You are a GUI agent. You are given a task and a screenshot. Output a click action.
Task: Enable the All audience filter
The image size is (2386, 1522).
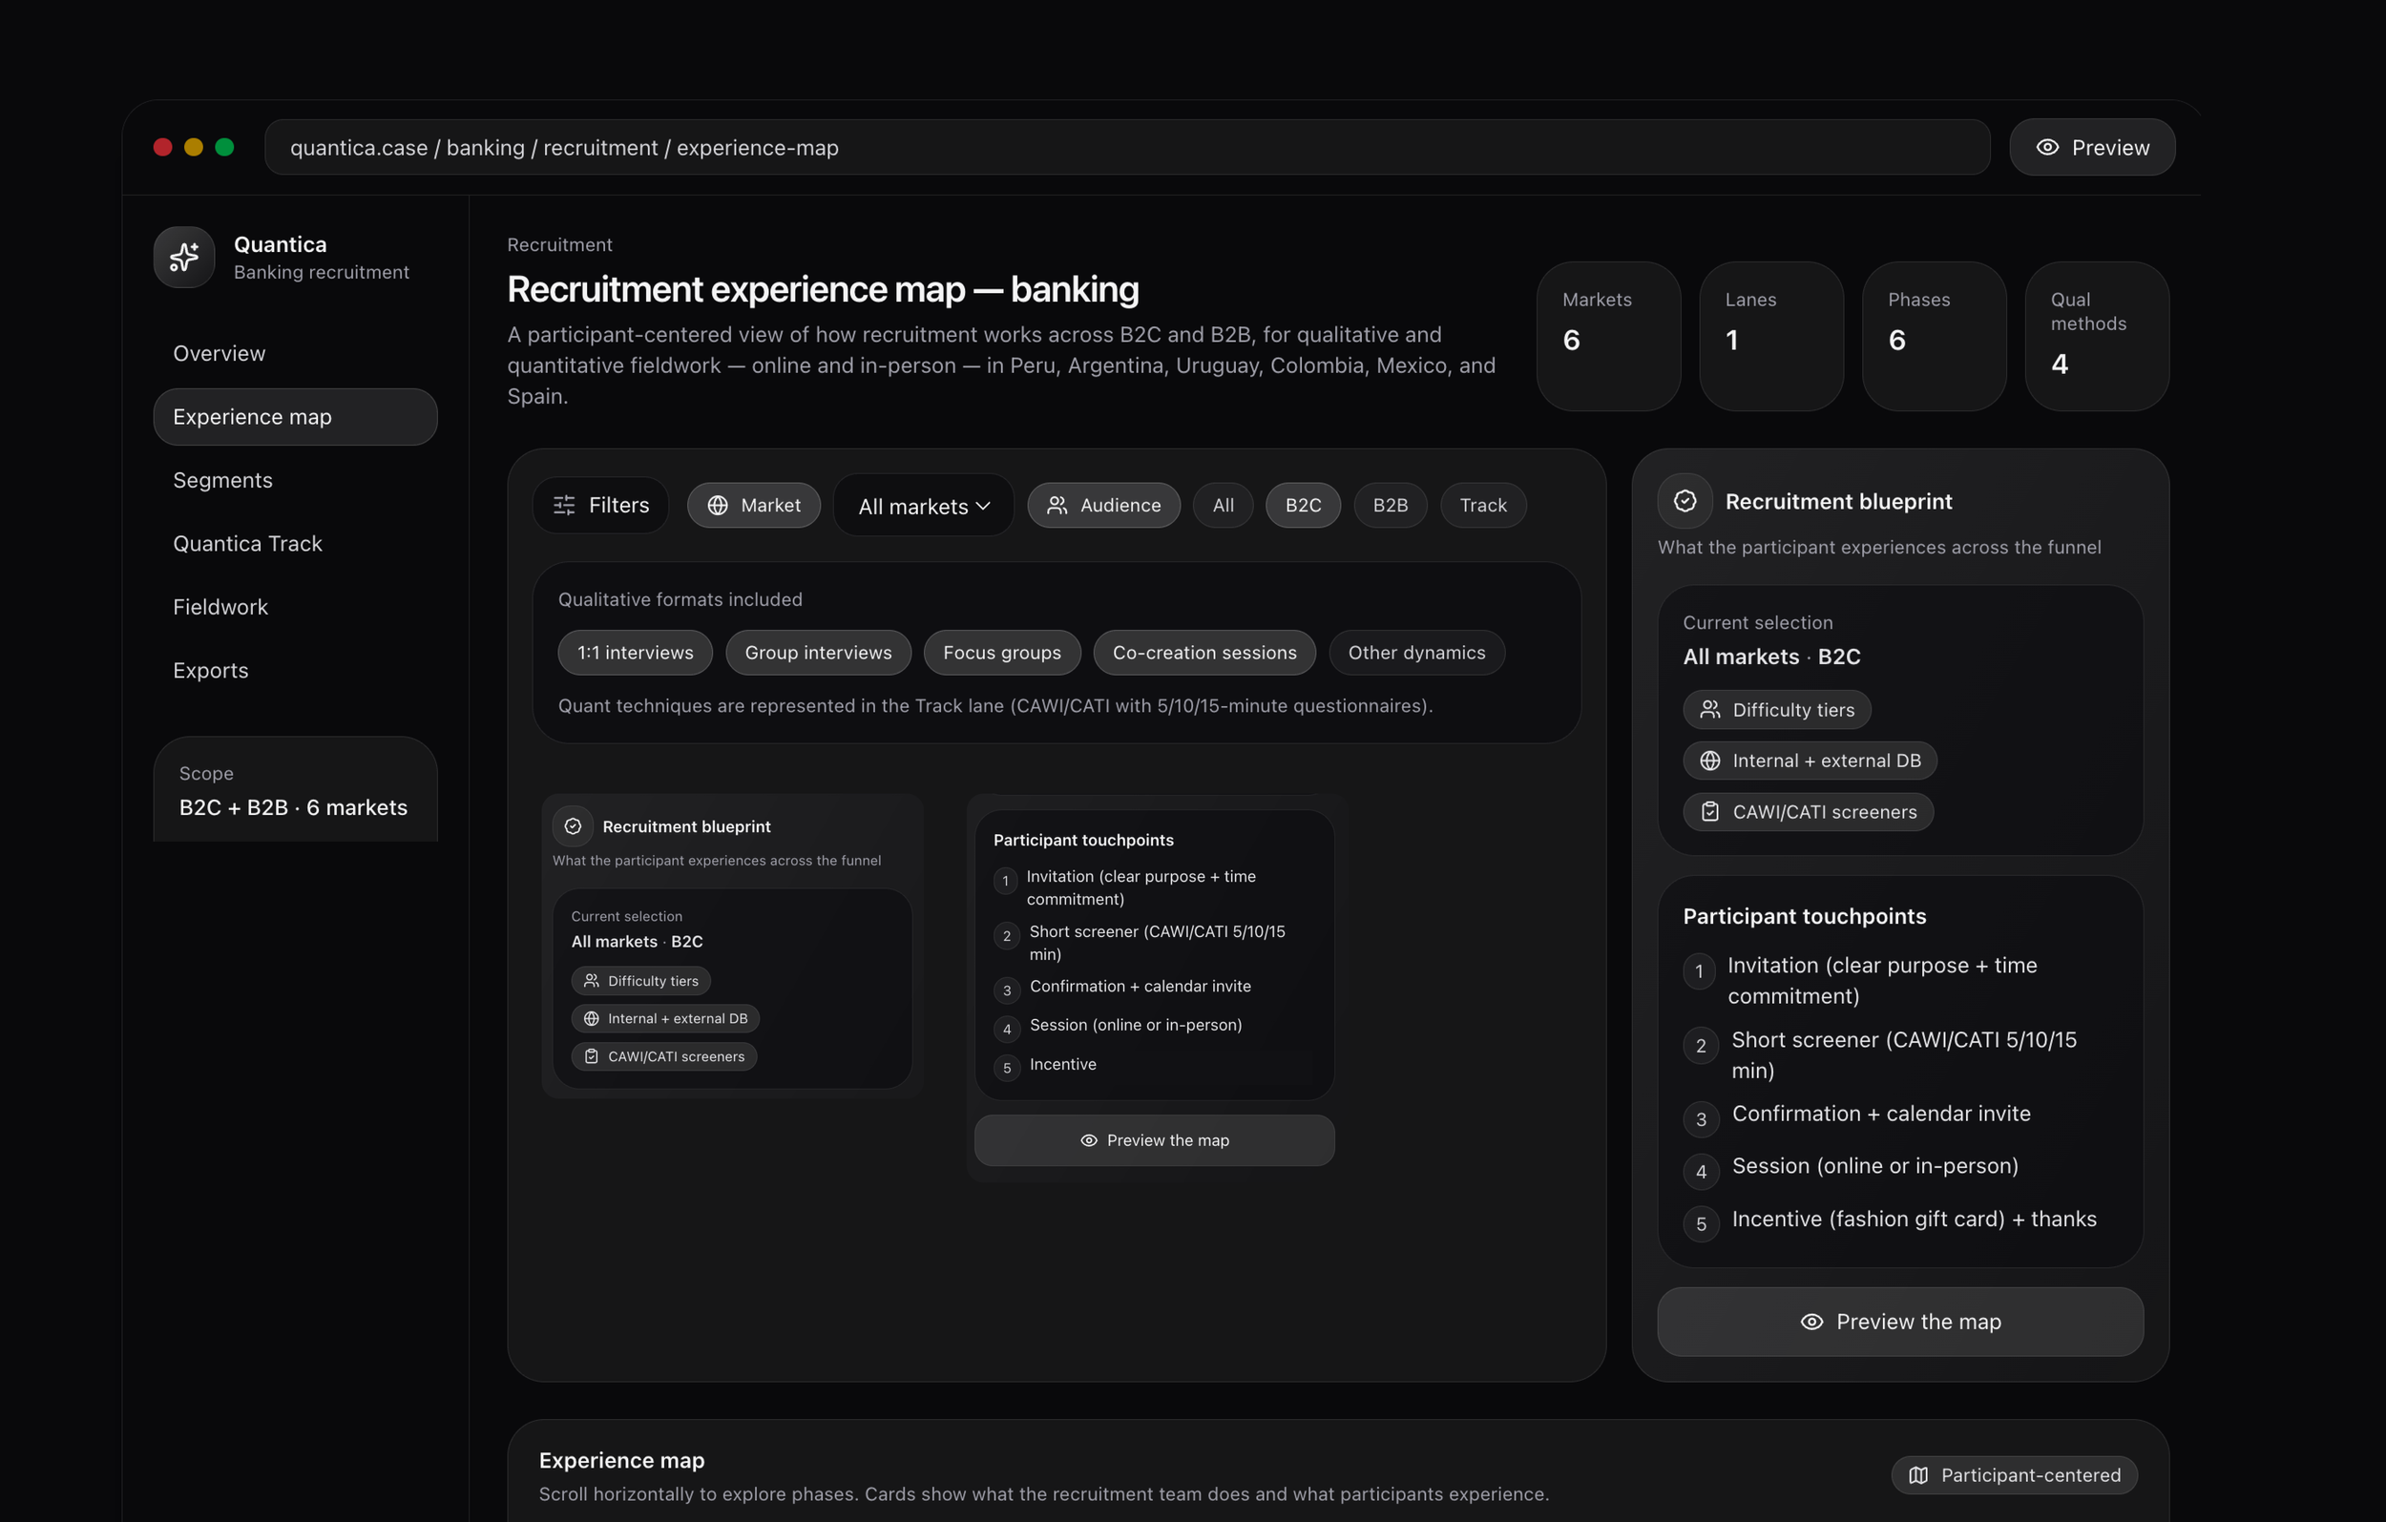[x=1223, y=506]
